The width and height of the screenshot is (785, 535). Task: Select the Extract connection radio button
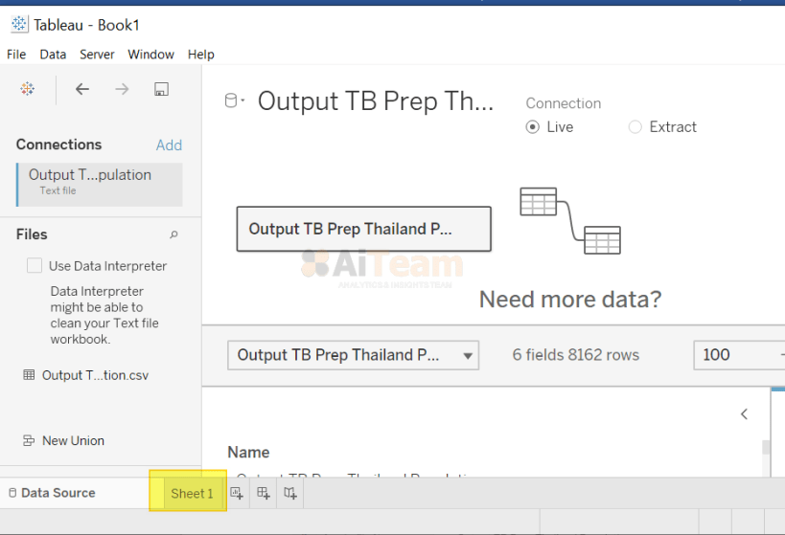click(635, 127)
